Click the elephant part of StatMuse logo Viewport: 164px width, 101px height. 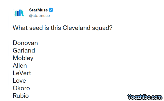(x=22, y=13)
